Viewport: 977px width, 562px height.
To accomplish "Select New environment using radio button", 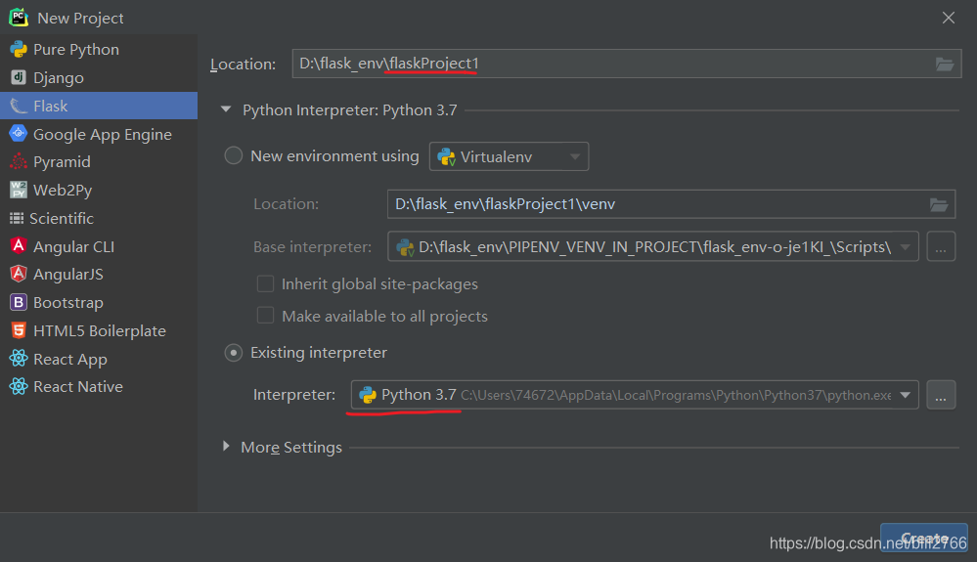I will tap(233, 155).
